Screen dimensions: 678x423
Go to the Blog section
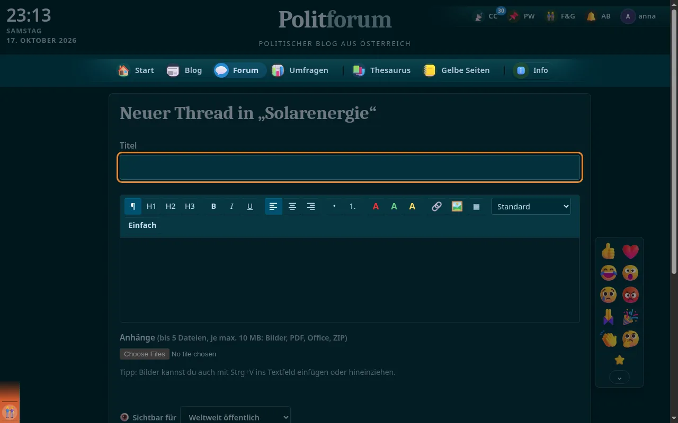click(184, 70)
